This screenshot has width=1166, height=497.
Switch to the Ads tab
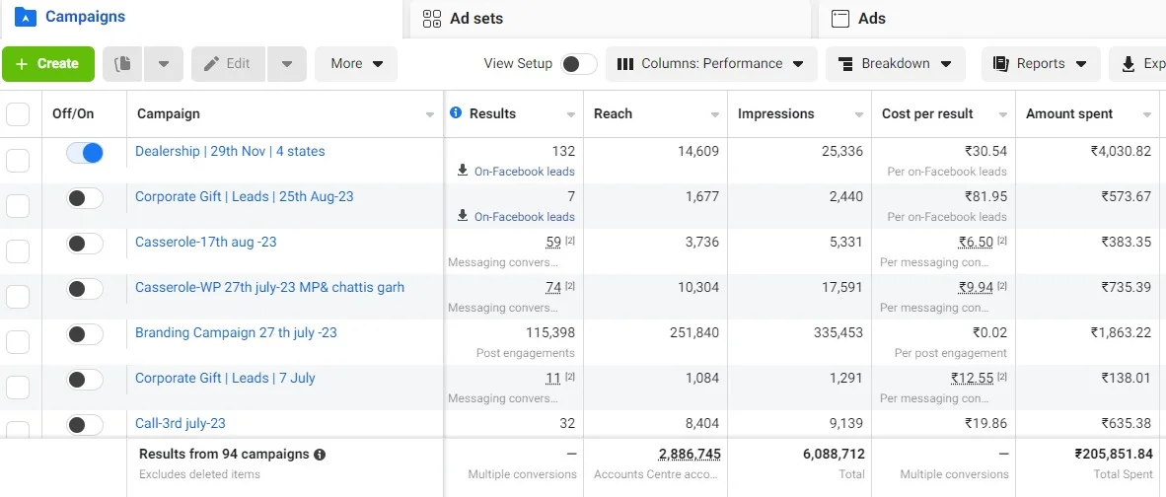pos(872,18)
